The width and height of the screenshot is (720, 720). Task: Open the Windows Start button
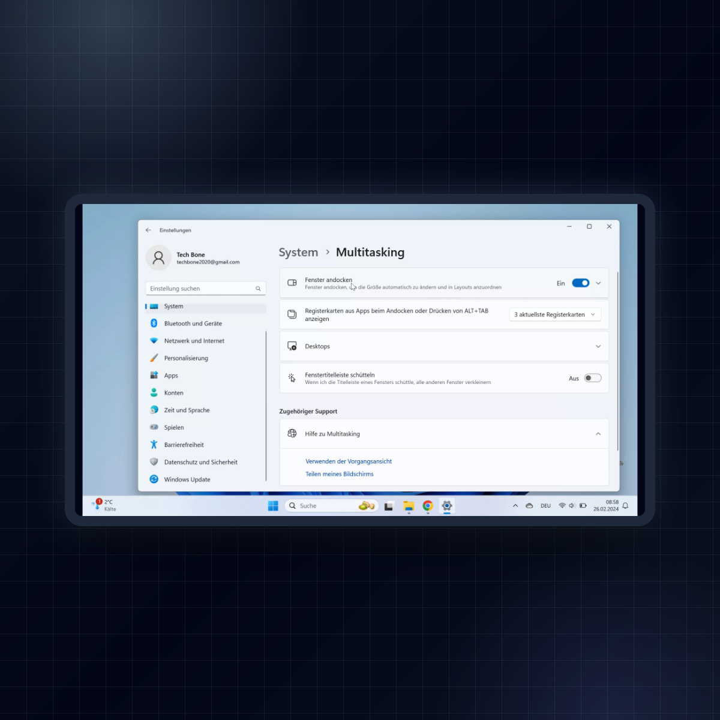[273, 506]
